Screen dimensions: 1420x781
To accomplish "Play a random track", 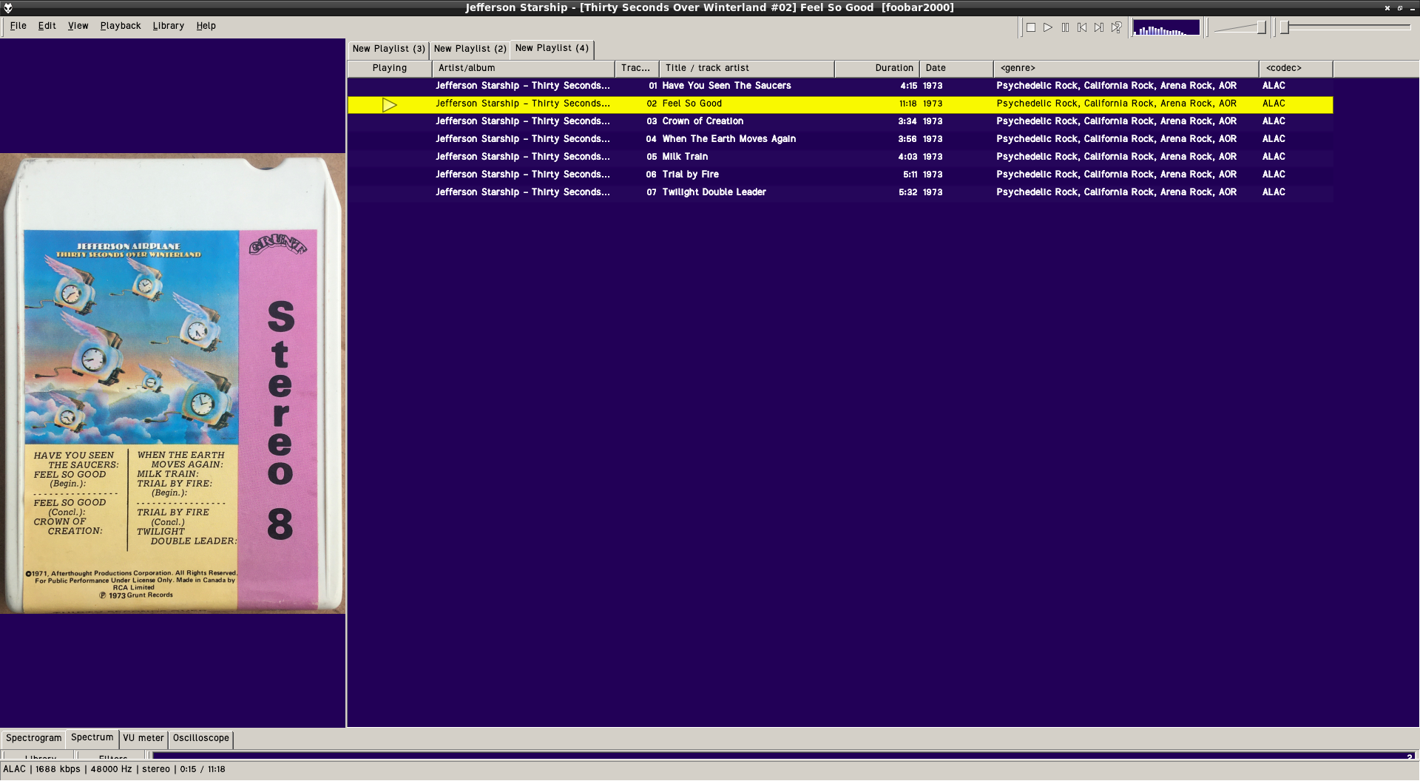I will click(x=1116, y=27).
